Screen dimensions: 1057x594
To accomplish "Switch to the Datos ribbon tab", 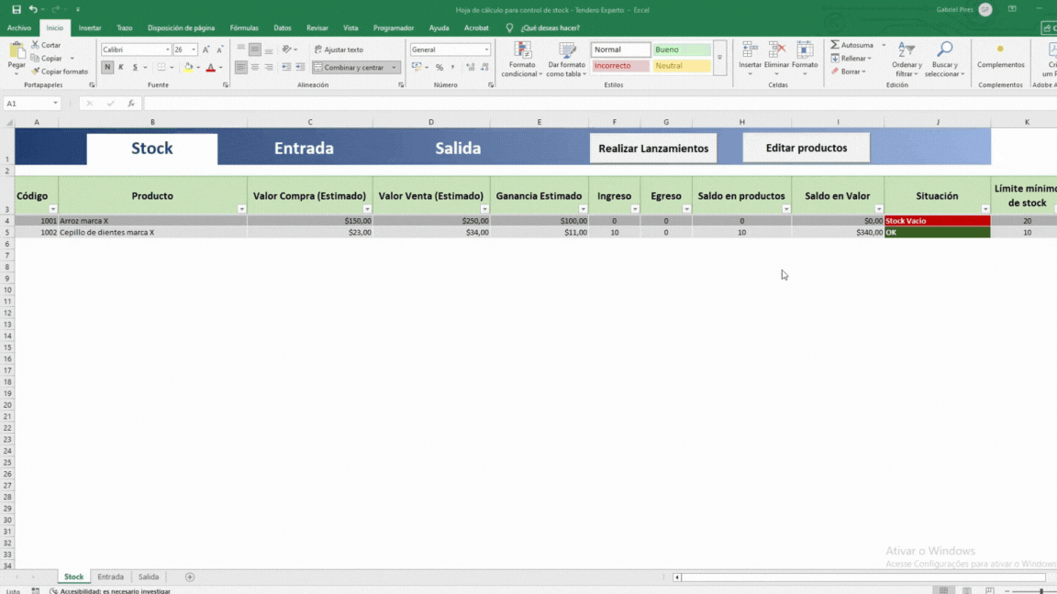I will tap(283, 27).
